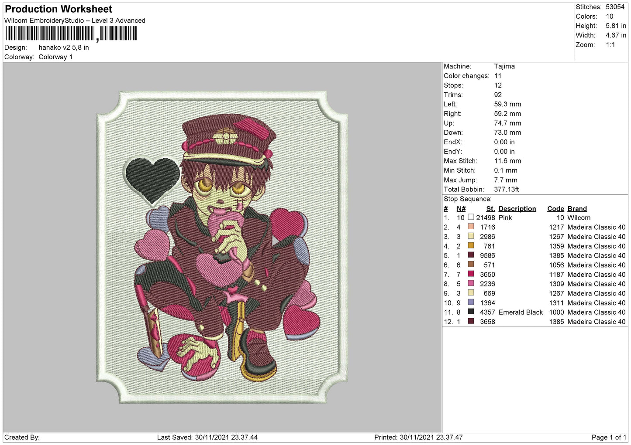
Task: Click code 1187 in stop 7
Action: [x=556, y=275]
